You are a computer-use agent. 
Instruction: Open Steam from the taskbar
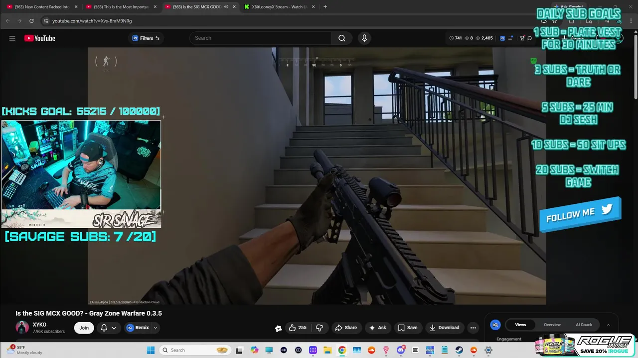[459, 350]
